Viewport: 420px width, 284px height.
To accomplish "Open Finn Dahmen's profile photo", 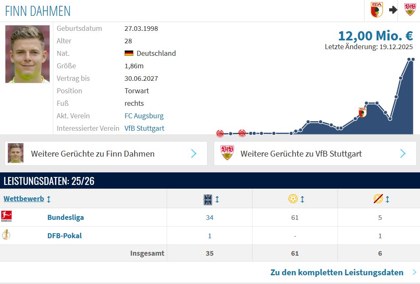I will 27,54.
